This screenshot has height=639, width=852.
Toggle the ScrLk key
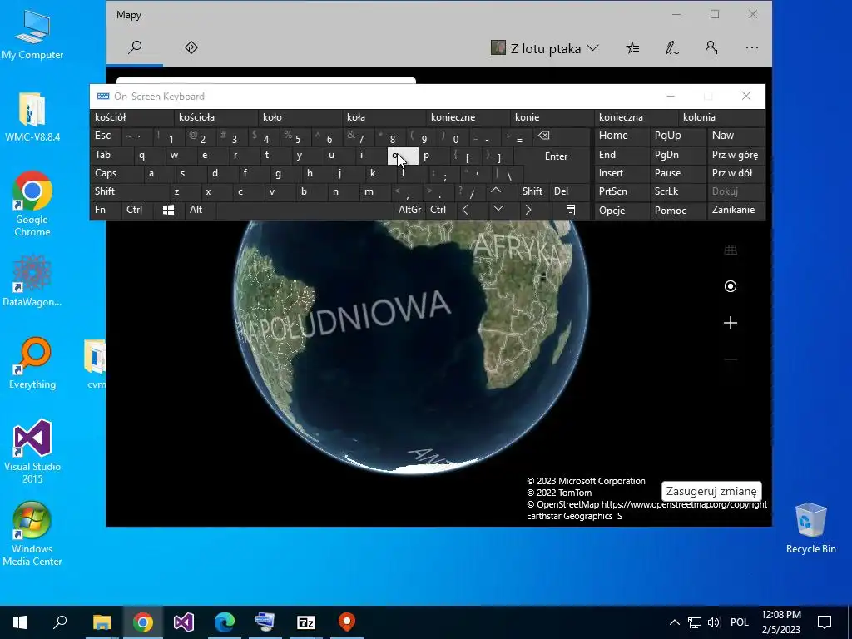point(677,191)
